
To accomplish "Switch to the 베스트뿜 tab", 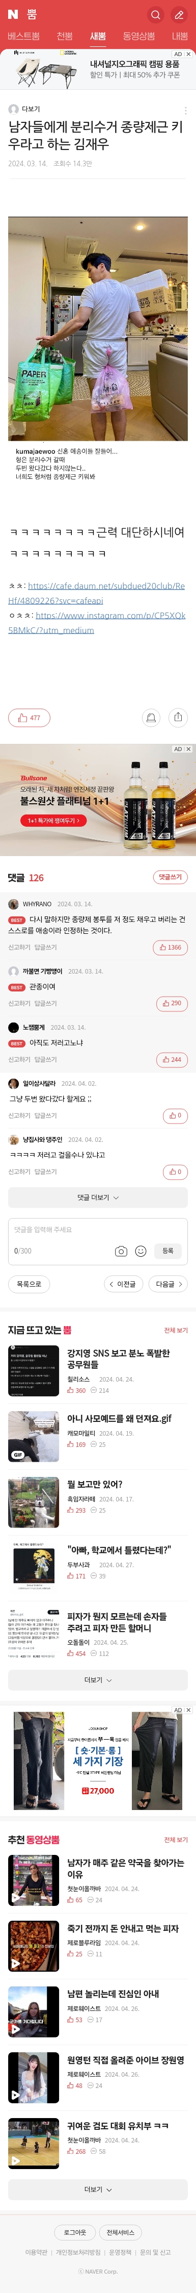I will pyautogui.click(x=24, y=36).
